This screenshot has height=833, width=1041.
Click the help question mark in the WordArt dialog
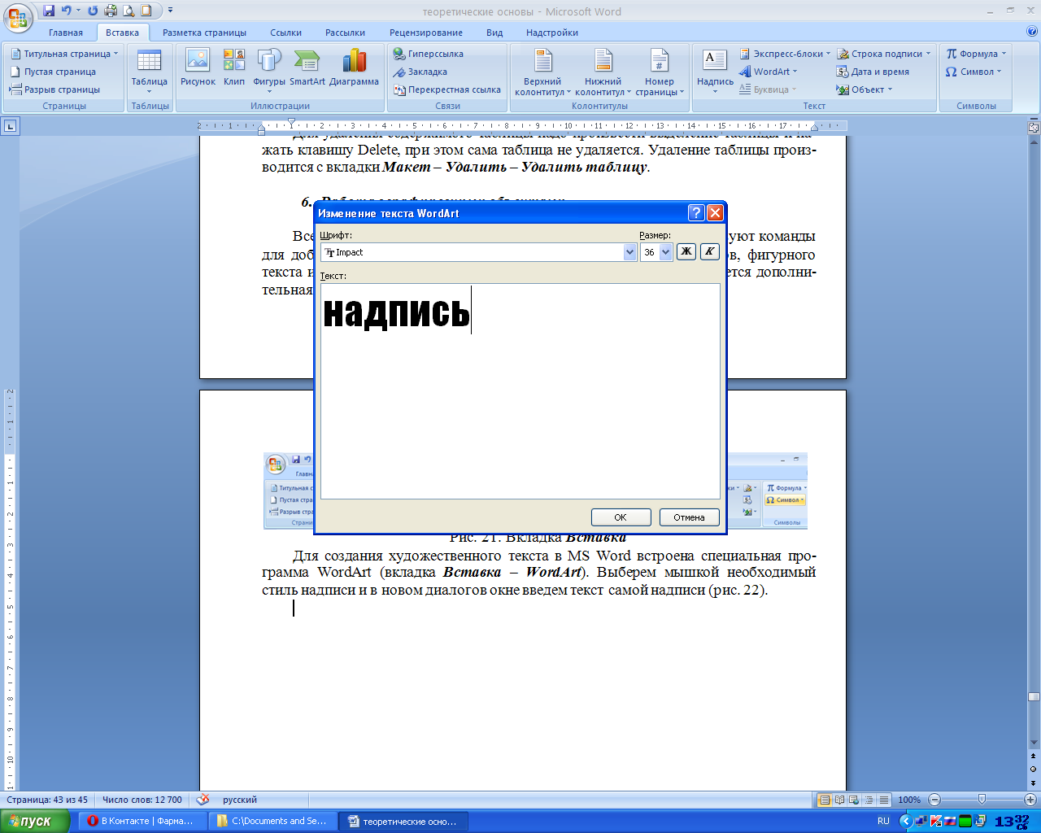click(x=696, y=213)
